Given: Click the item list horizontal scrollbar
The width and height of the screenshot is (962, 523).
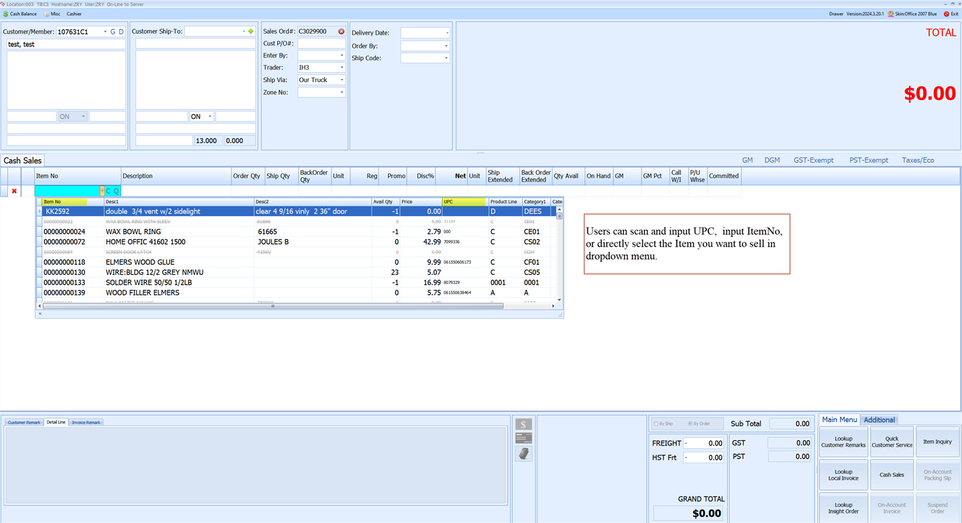Looking at the screenshot, I should (272, 306).
